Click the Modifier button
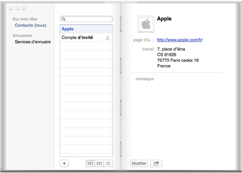The height and width of the screenshot is (173, 242). [x=139, y=163]
